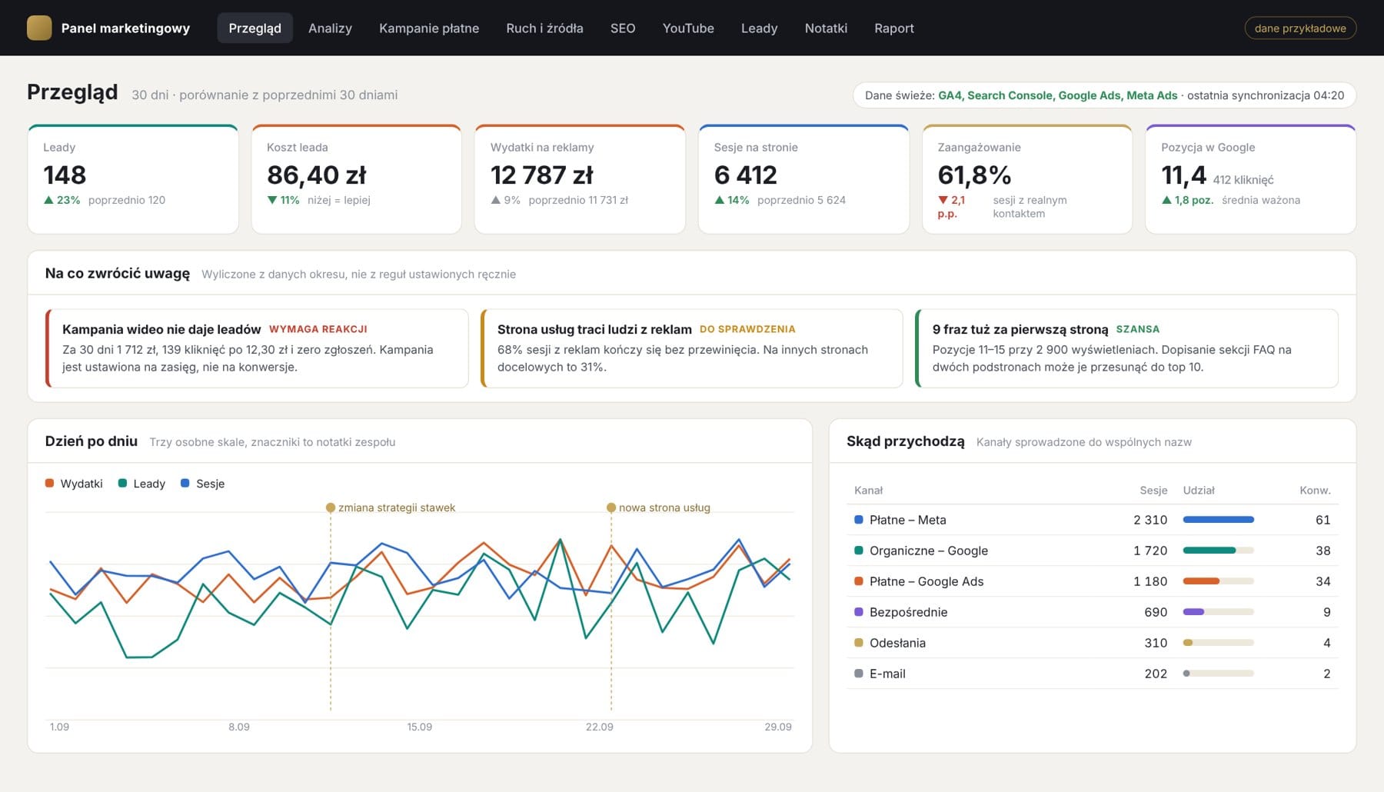Click the nowa strona usług marker
Viewport: 1384px width, 792px height.
point(611,507)
